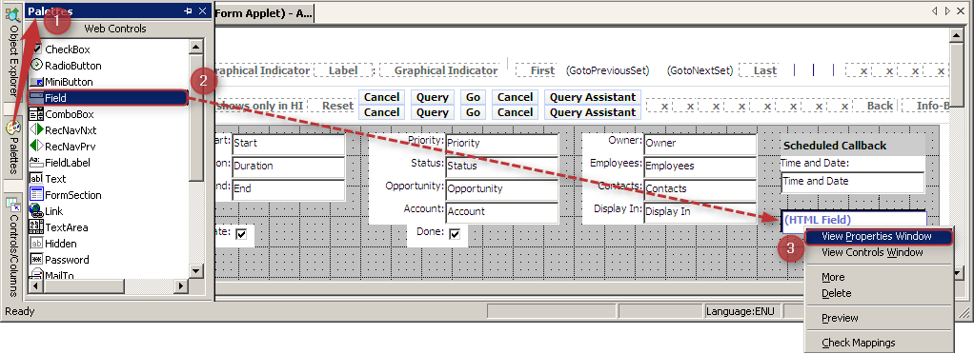974x354 pixels.
Task: Pick the MiniButton control from the palette
Action: pos(69,82)
